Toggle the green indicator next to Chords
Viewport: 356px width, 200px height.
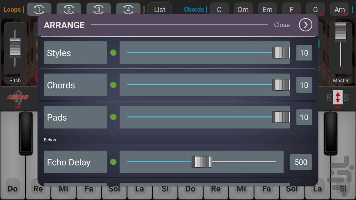113,85
